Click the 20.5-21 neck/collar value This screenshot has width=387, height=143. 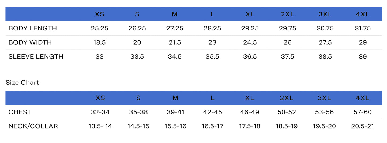click(x=363, y=126)
